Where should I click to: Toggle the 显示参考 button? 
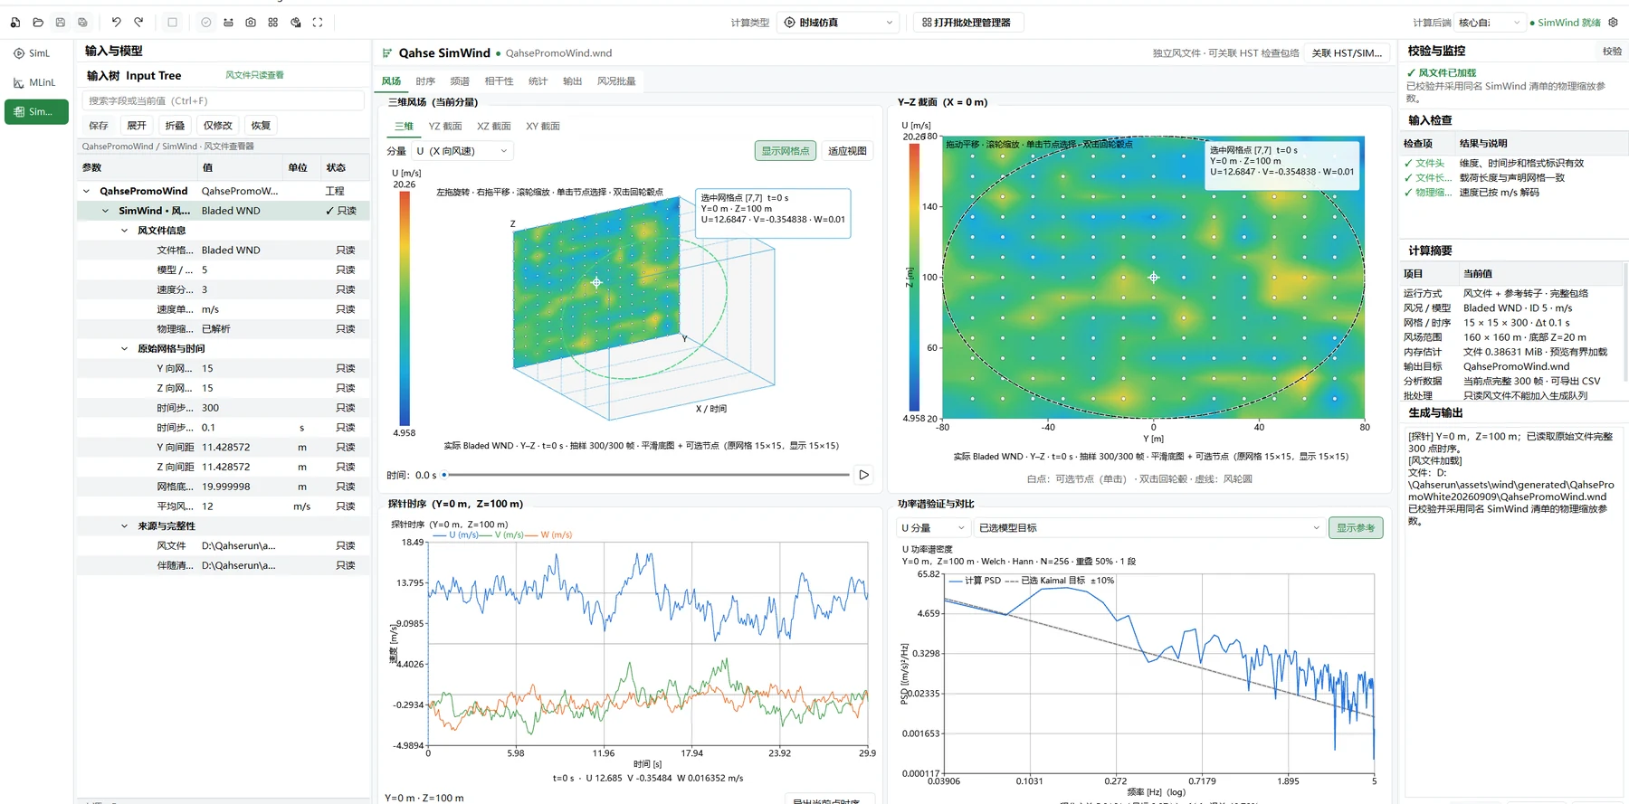(1356, 528)
